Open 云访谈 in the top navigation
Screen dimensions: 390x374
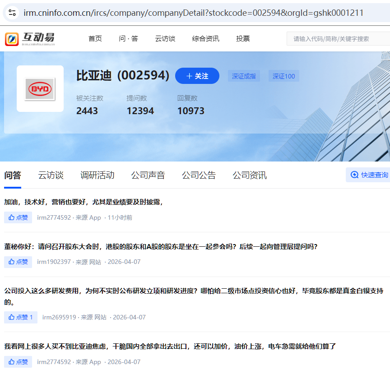pyautogui.click(x=165, y=38)
